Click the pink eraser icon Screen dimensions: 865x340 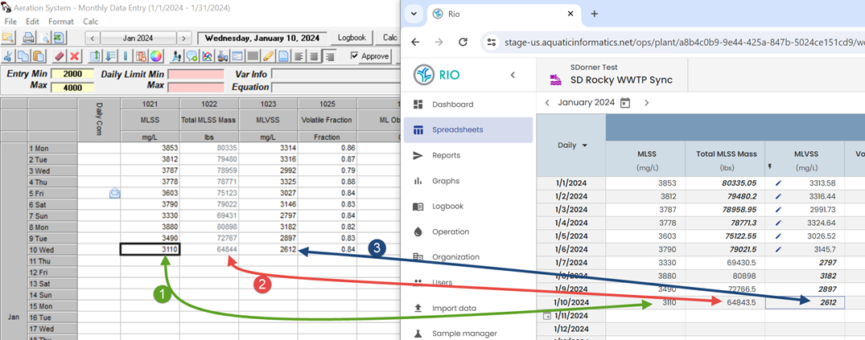(x=59, y=56)
